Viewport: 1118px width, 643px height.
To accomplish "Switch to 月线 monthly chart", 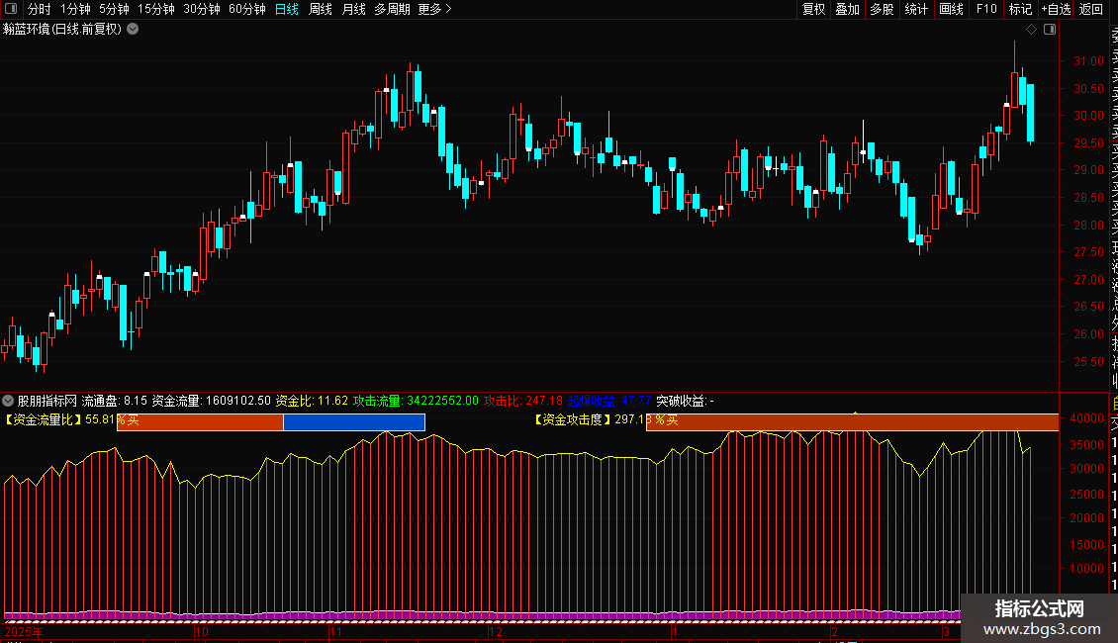I will pyautogui.click(x=353, y=9).
